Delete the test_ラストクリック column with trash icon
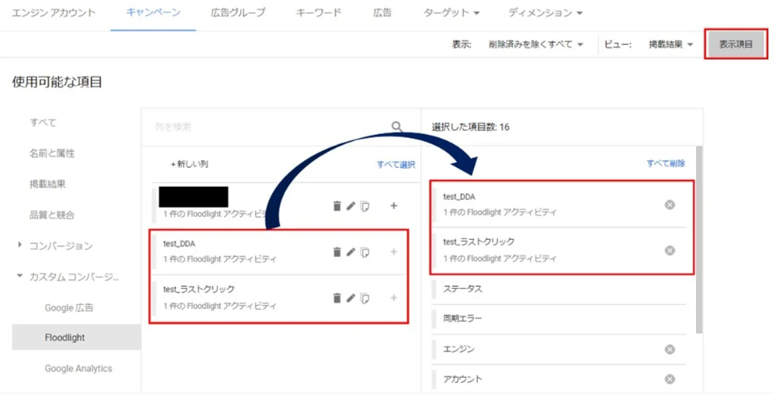 (x=337, y=299)
